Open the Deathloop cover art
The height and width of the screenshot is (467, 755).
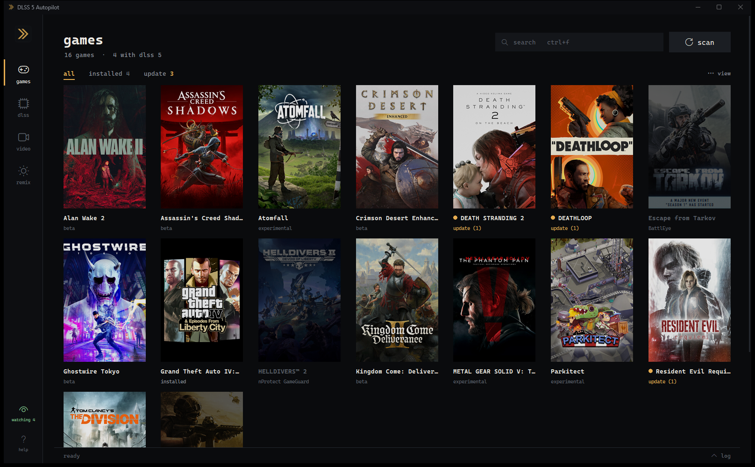(x=592, y=147)
